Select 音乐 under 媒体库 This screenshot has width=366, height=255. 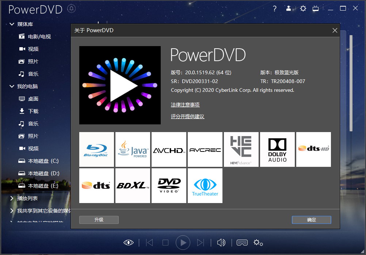pyautogui.click(x=28, y=74)
